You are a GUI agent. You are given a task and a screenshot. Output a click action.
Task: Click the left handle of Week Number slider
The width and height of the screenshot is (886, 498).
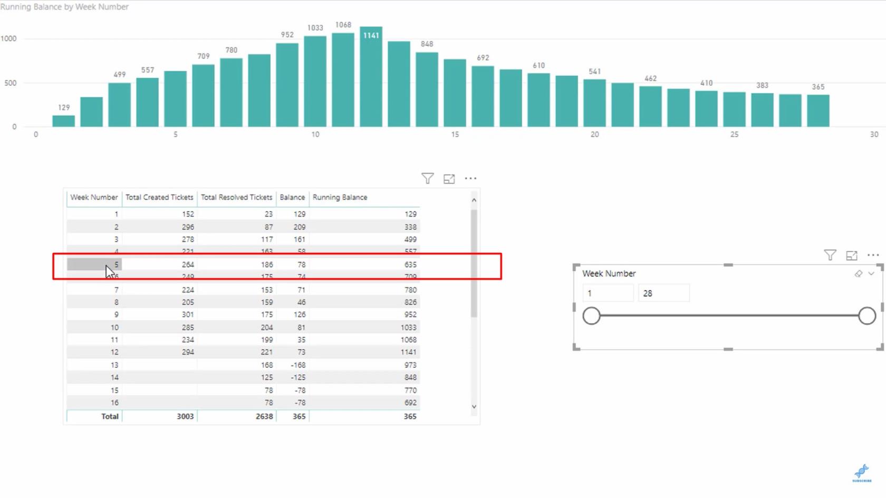tap(592, 316)
